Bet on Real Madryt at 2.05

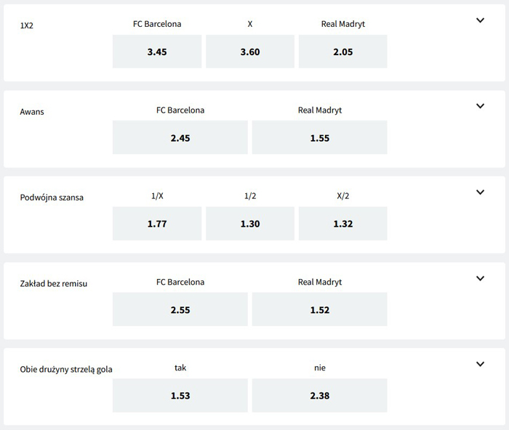click(x=343, y=52)
